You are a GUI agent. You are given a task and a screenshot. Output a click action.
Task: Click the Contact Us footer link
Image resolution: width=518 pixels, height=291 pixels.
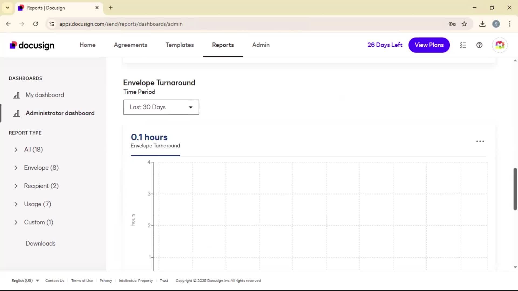pos(55,280)
